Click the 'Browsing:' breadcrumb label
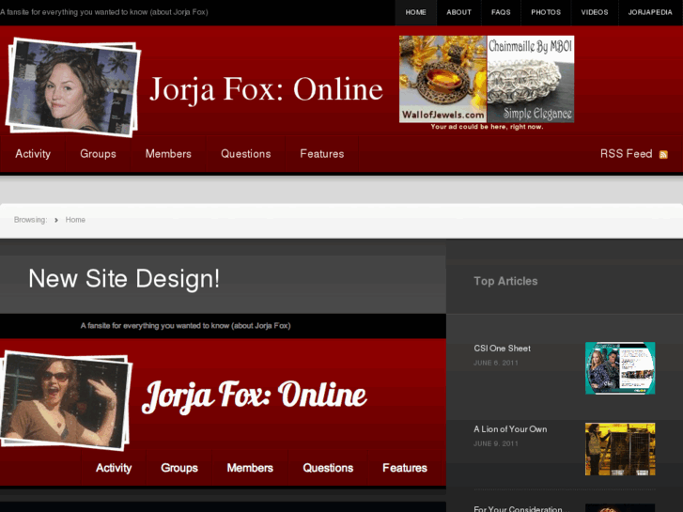 coord(30,220)
